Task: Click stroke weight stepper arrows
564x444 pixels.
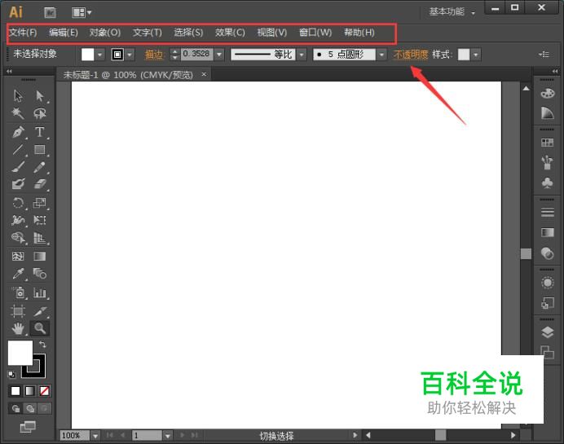Action: click(174, 55)
